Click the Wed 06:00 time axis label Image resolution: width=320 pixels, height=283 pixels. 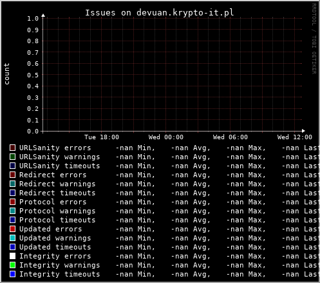231,137
